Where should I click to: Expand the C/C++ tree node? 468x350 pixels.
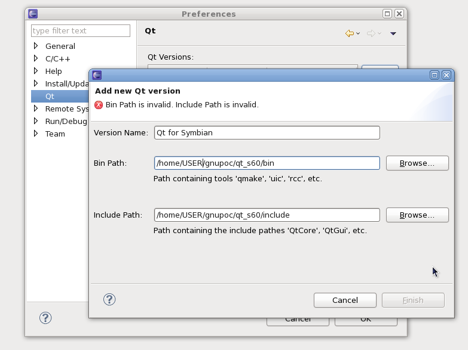(36, 58)
